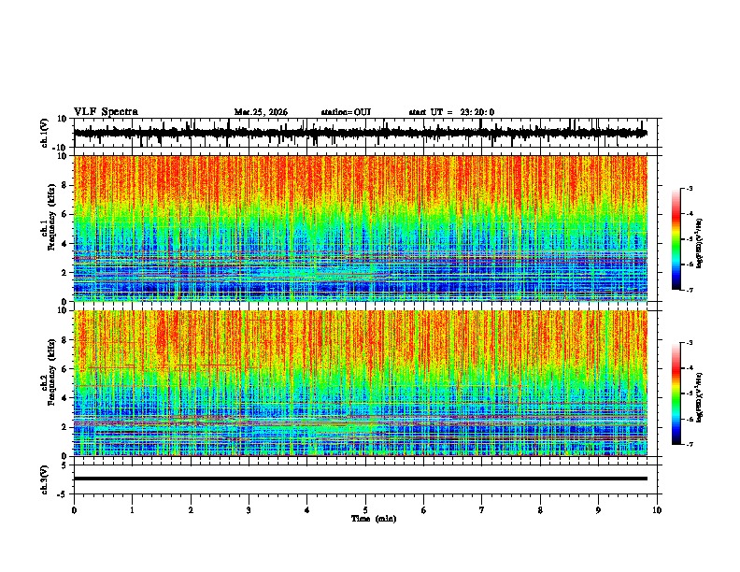The width and height of the screenshot is (740, 572).
Task: Click the "2" kHz tick on ch.2 spectrogram
Action: [x=65, y=427]
